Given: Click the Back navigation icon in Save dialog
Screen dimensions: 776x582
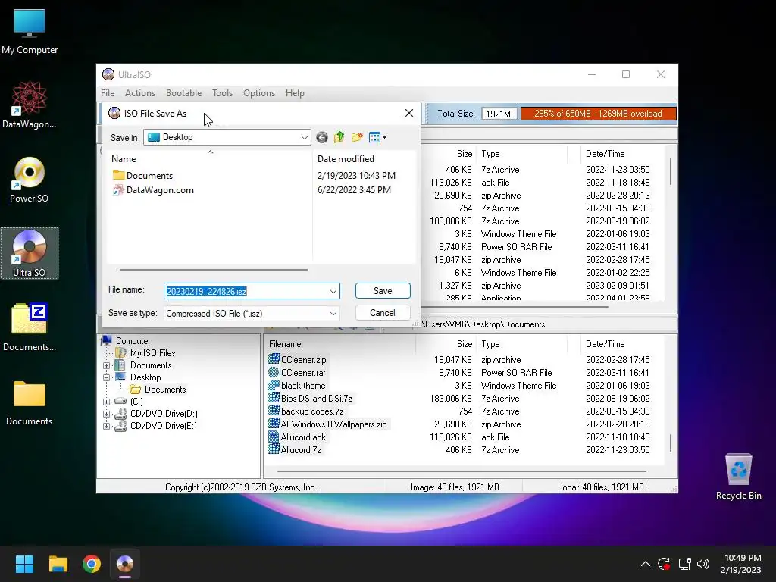Looking at the screenshot, I should (x=321, y=138).
